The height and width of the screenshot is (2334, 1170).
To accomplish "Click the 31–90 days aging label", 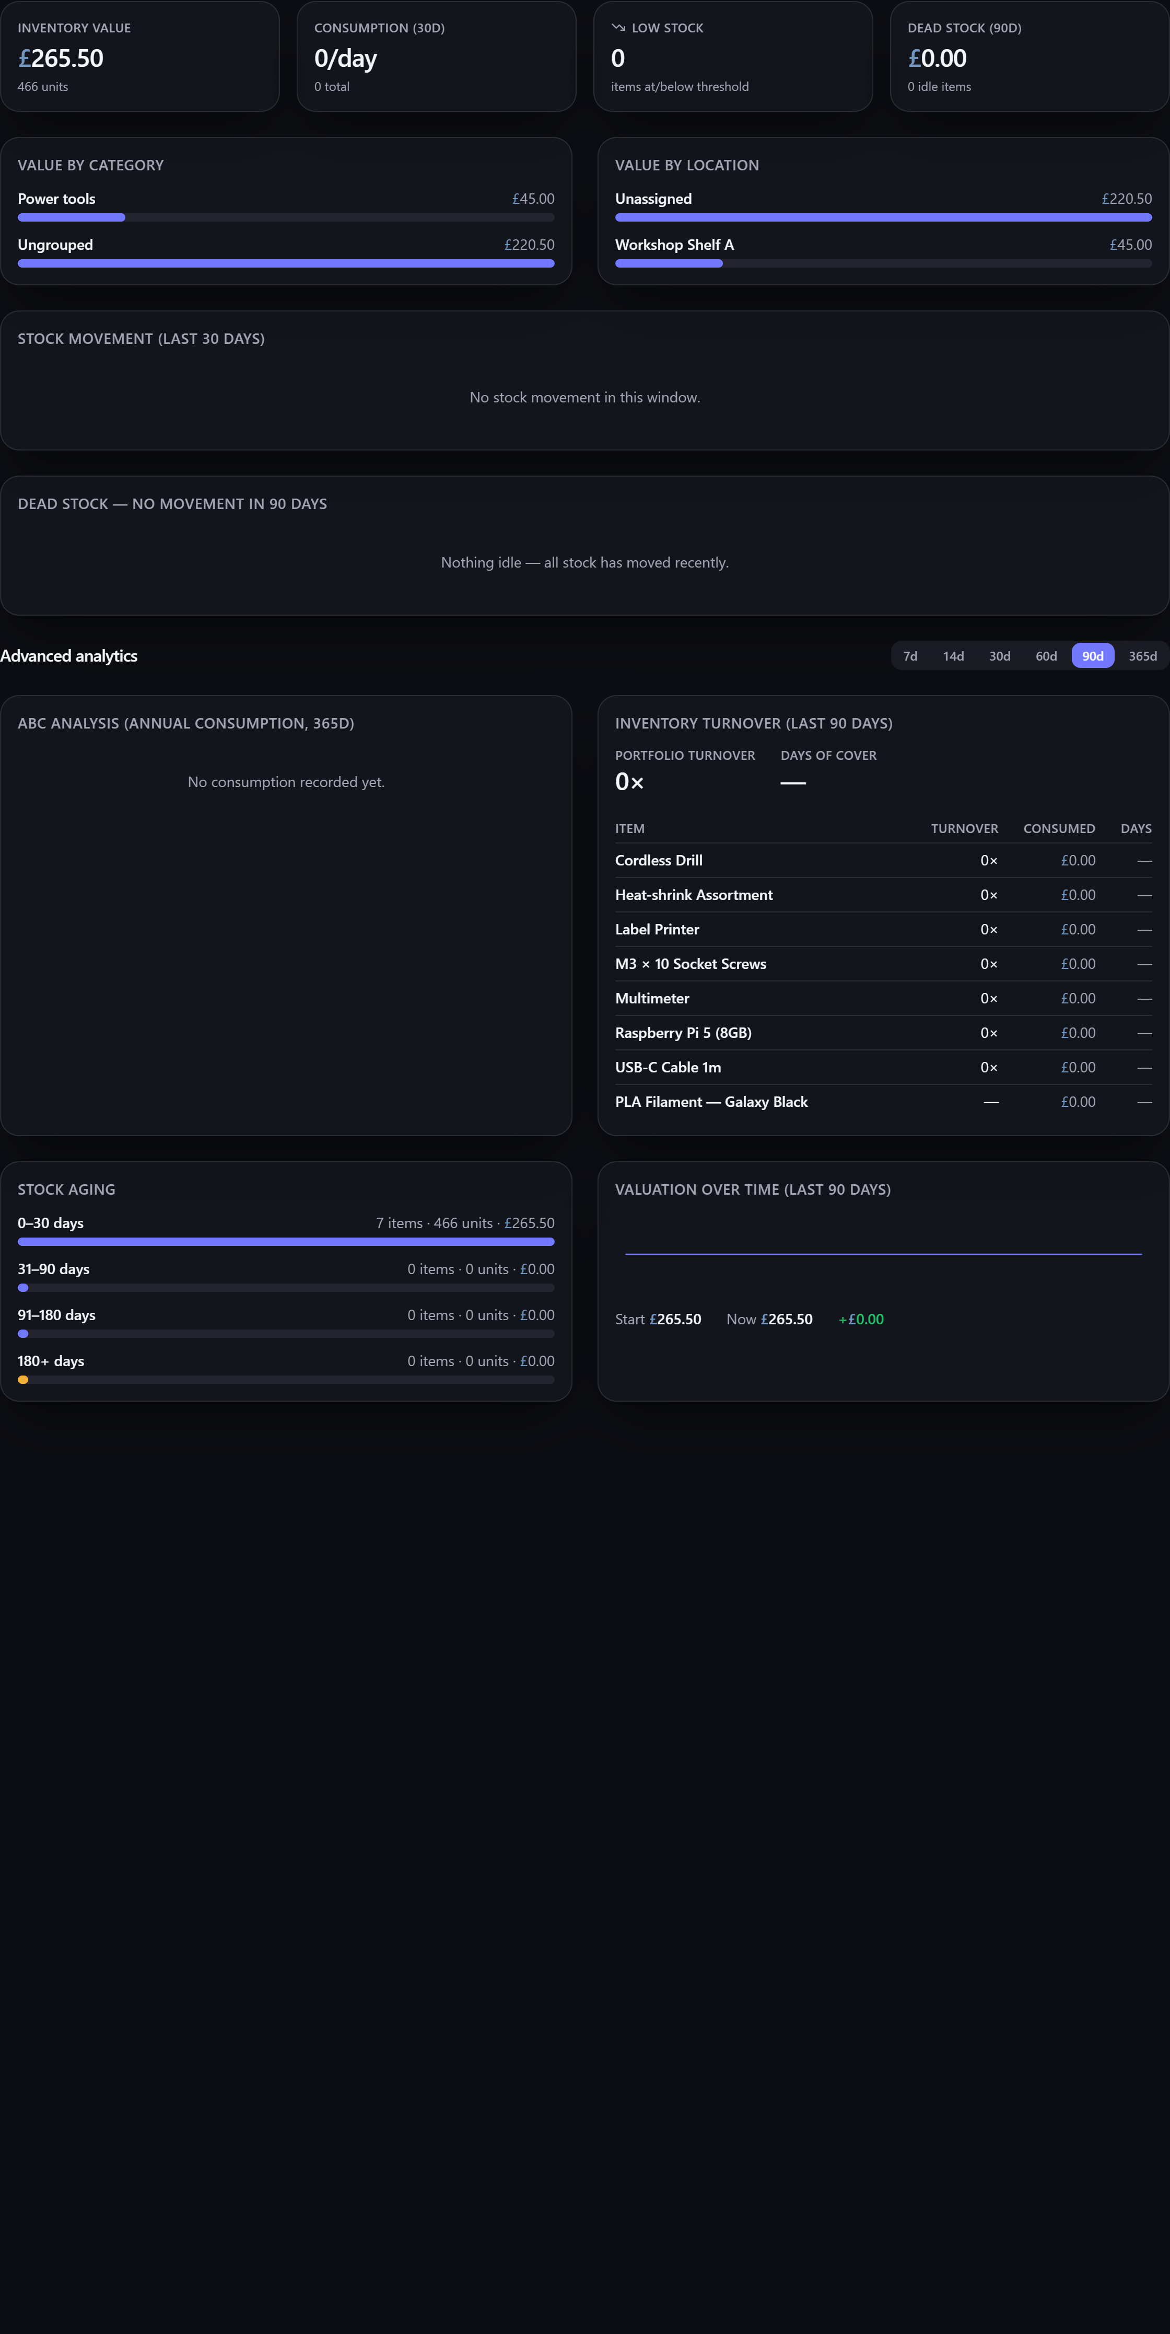I will tap(53, 1269).
